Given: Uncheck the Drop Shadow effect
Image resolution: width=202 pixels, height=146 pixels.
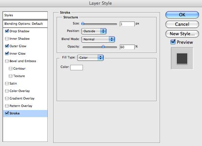Looking at the screenshot, I should [7, 31].
